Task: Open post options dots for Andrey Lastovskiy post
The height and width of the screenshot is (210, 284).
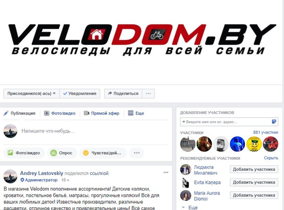Action: coord(166,172)
